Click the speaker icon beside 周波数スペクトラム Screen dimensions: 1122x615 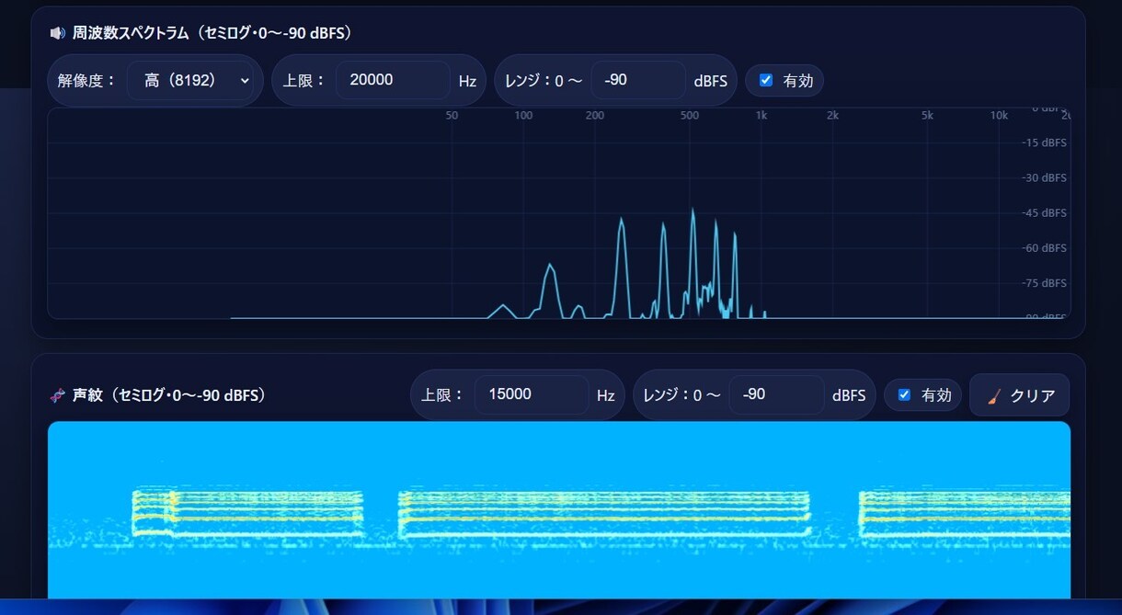click(x=57, y=33)
